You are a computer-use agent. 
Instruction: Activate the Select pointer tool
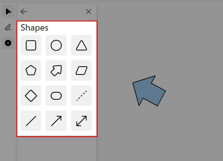point(8,12)
